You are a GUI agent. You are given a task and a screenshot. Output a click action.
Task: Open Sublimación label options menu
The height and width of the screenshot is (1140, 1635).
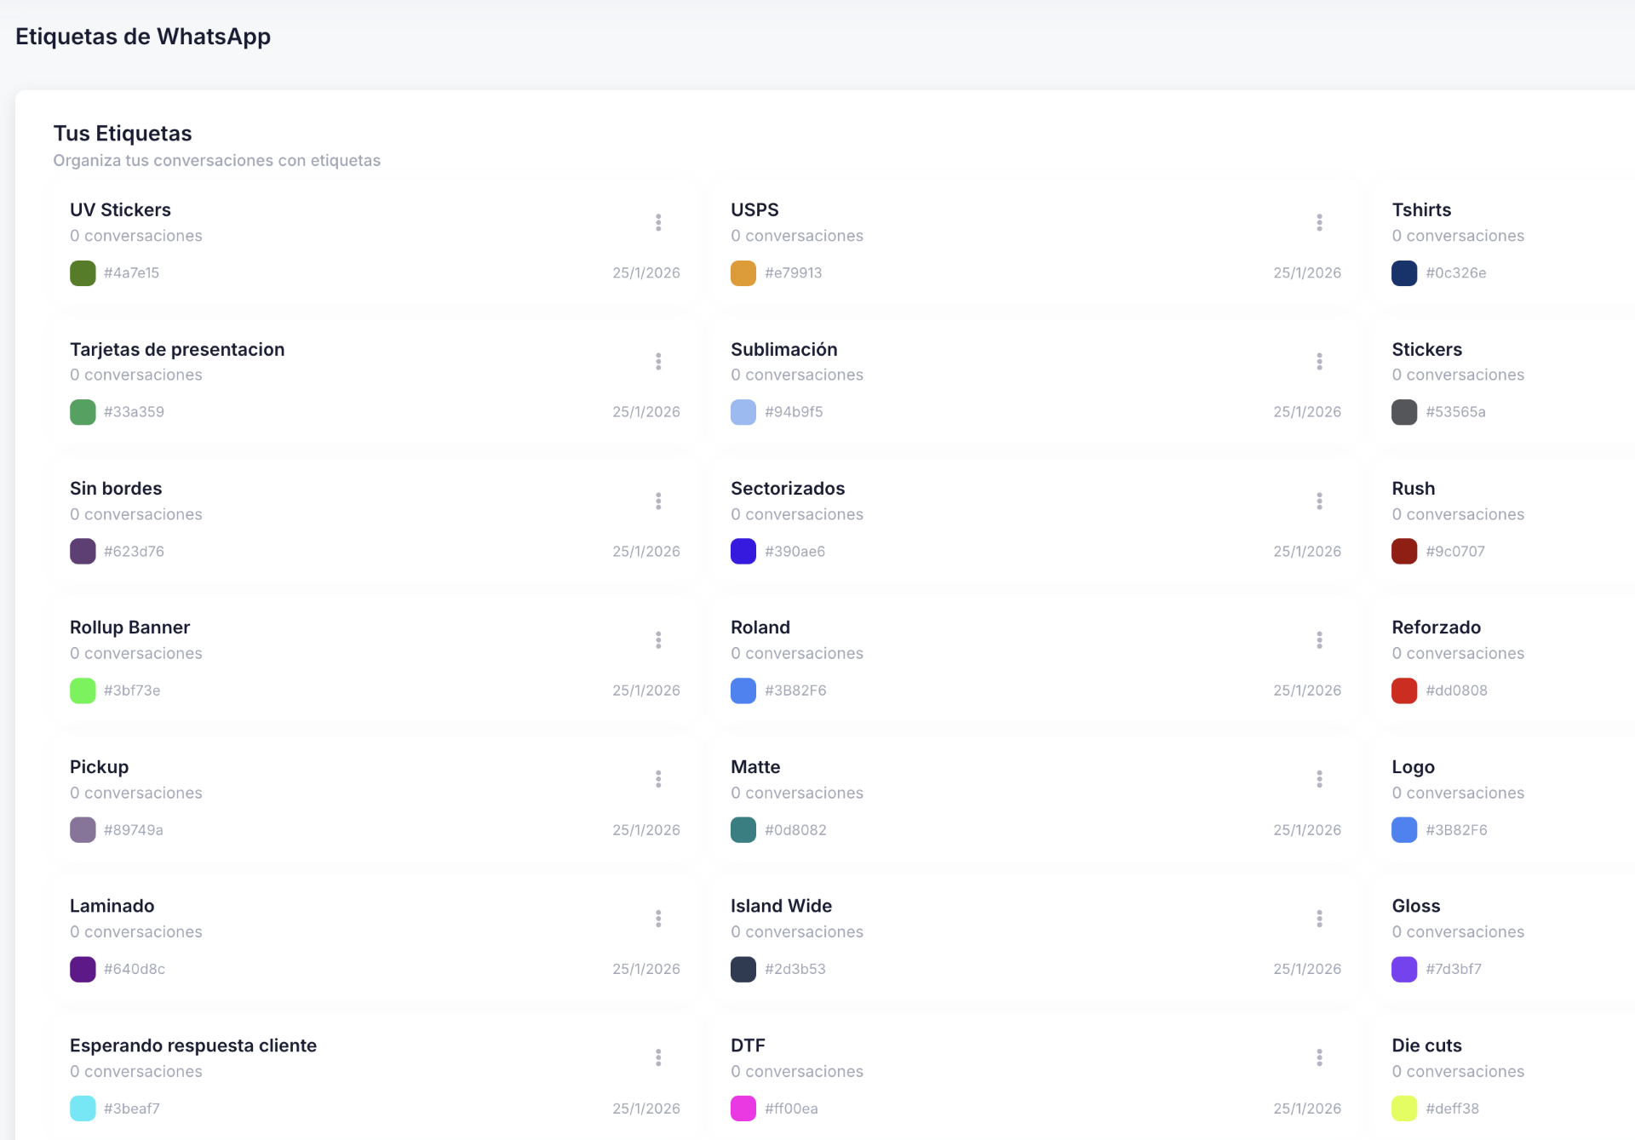1319,362
